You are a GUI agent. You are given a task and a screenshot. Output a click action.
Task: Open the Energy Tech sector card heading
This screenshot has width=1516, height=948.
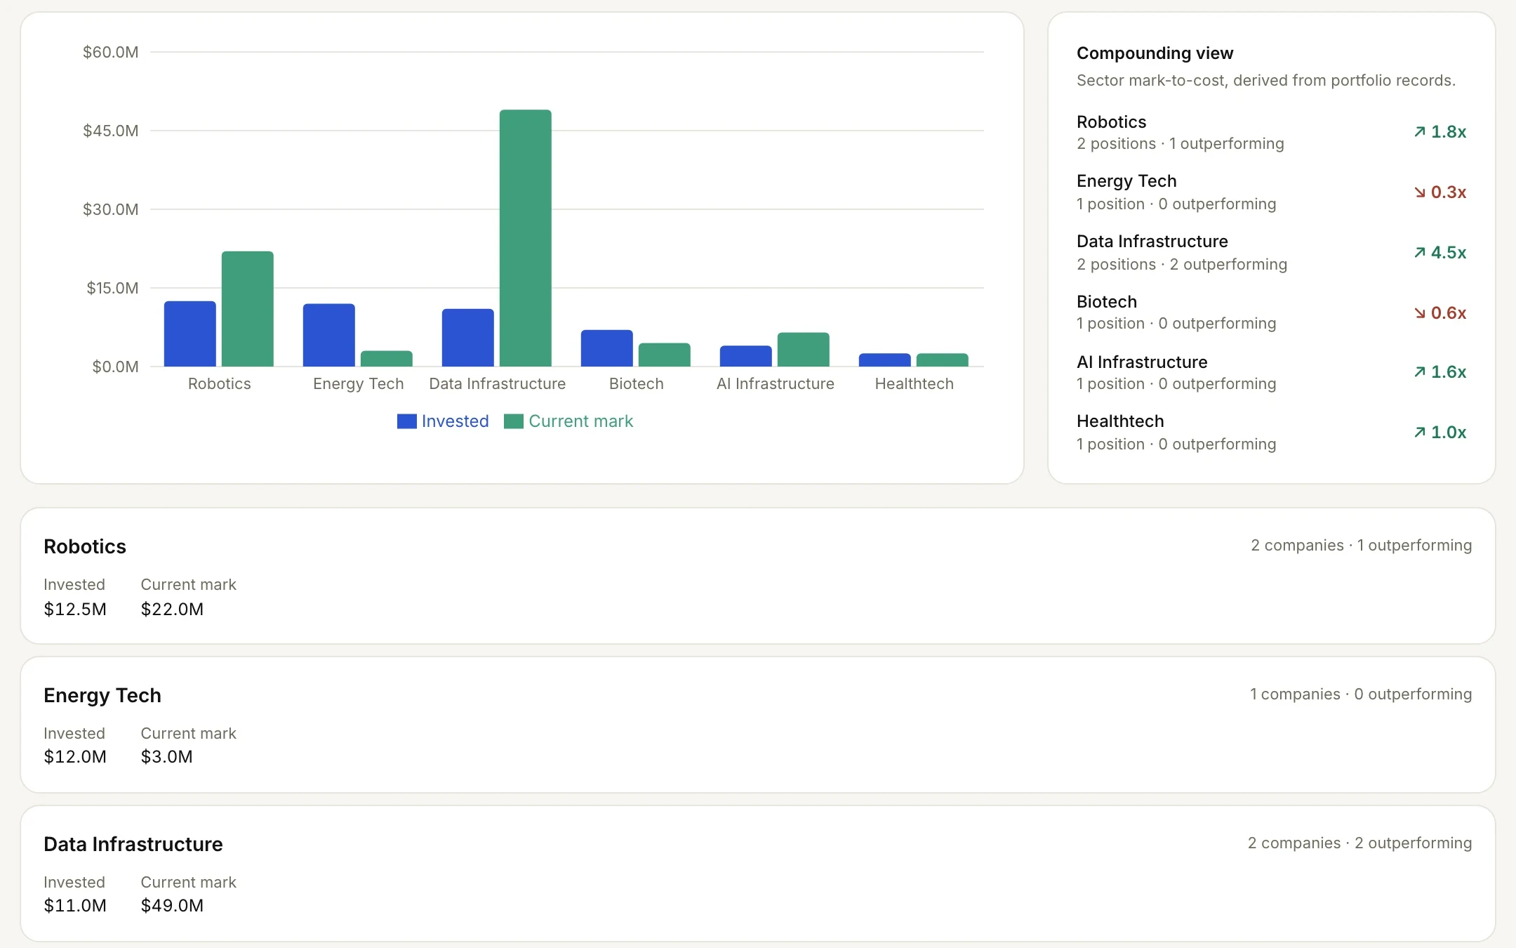point(102,695)
